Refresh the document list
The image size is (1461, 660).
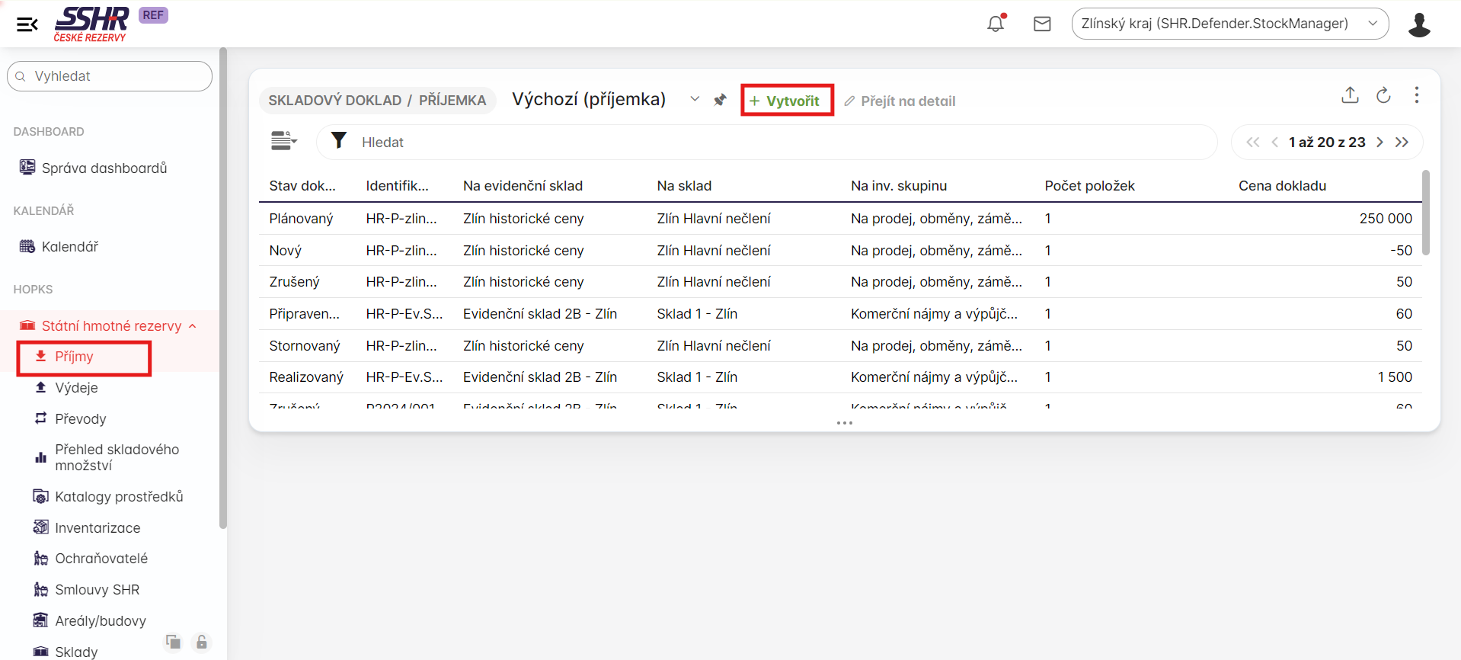pyautogui.click(x=1383, y=95)
